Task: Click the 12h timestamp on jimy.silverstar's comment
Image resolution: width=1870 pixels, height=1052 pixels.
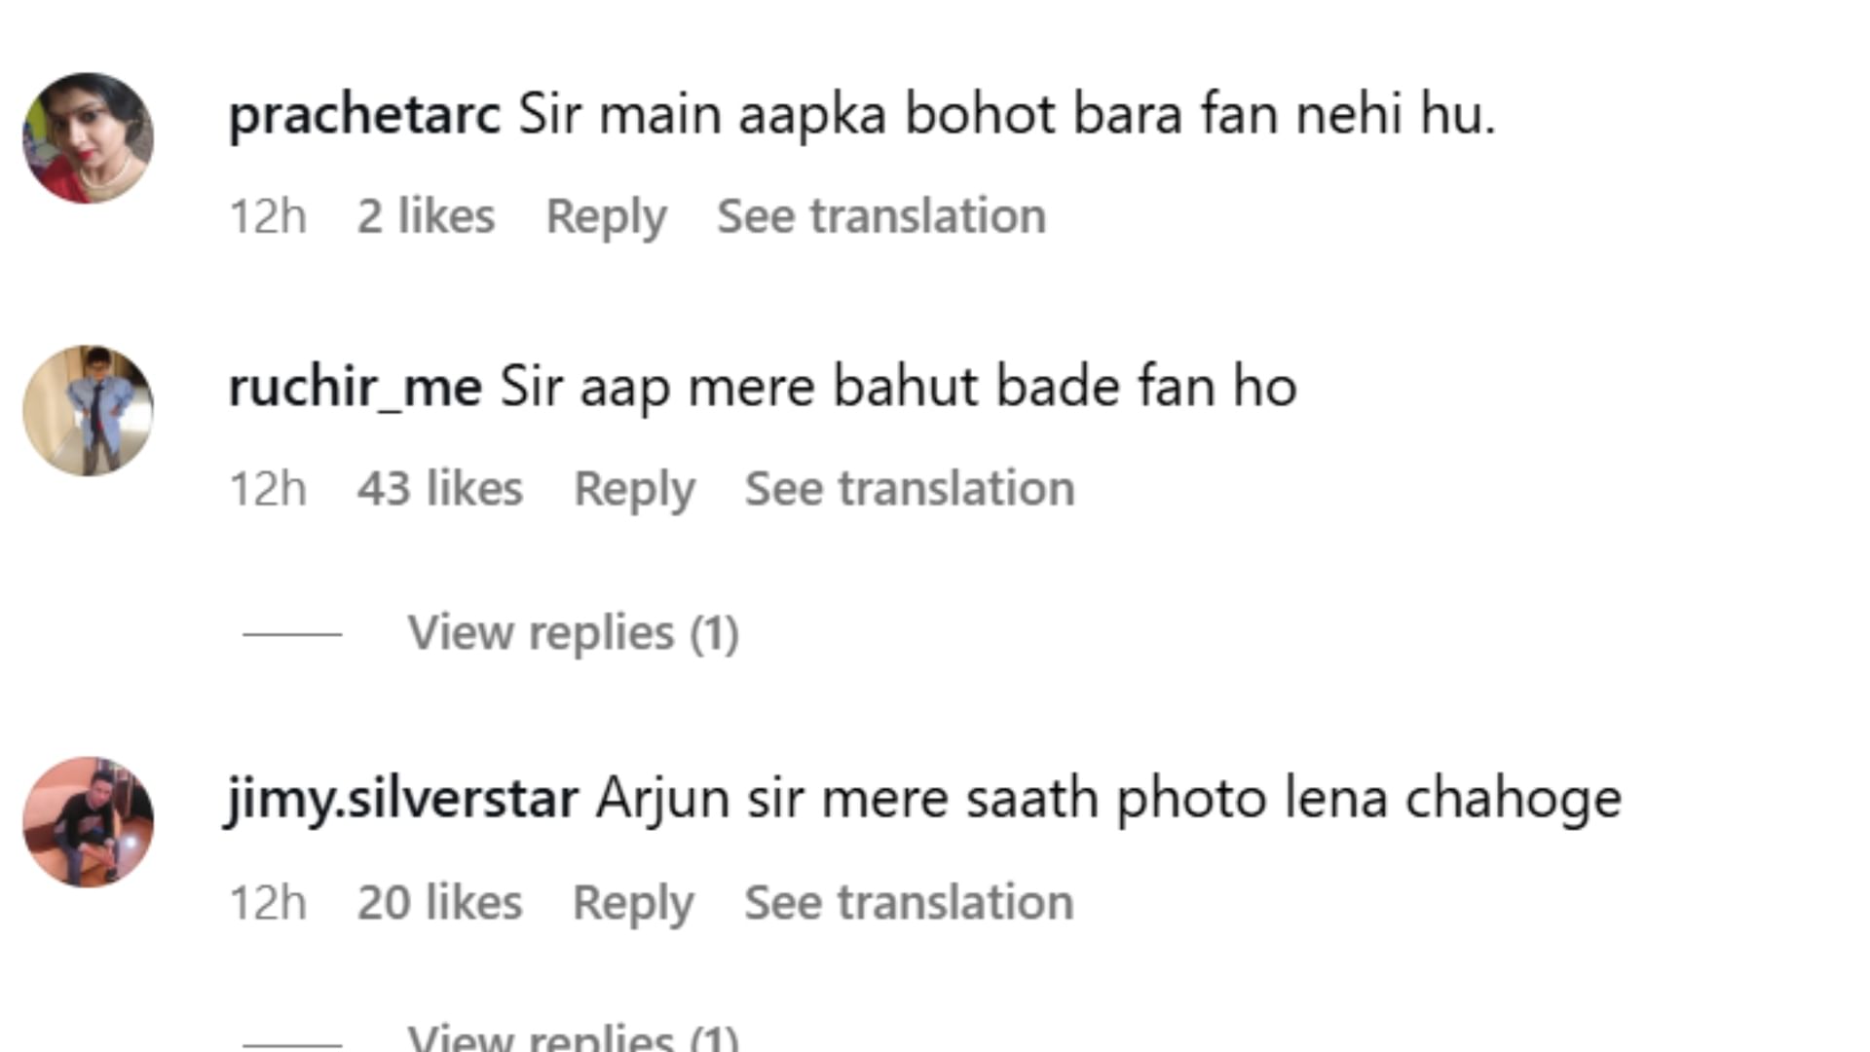Action: click(268, 903)
